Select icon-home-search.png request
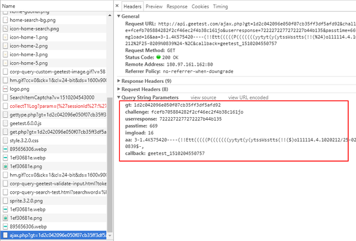 pos(53,29)
